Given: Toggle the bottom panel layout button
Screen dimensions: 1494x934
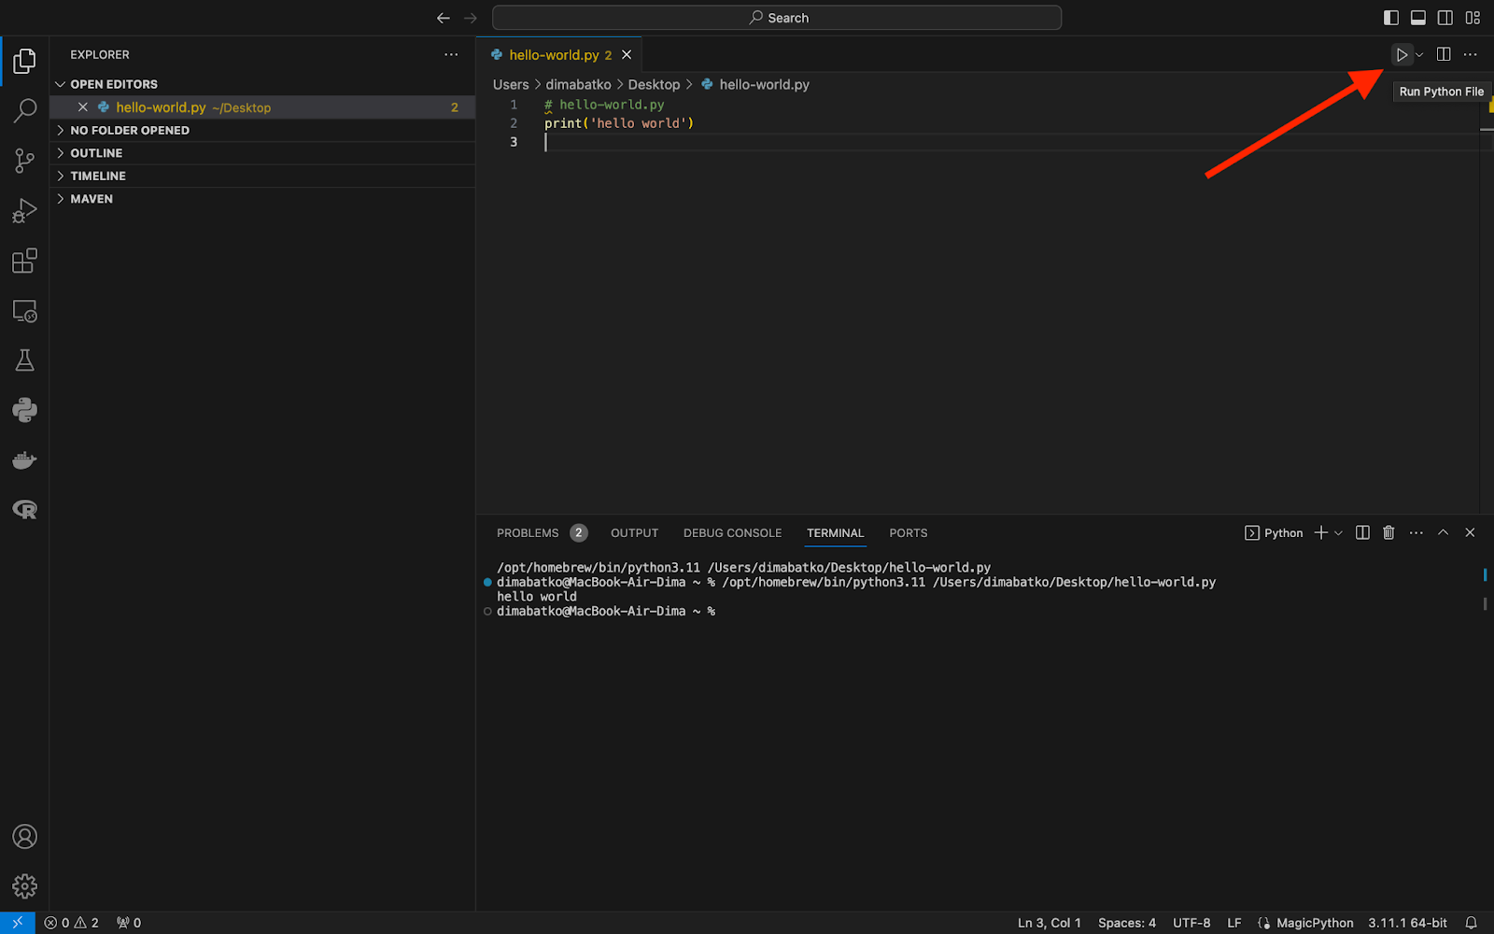Looking at the screenshot, I should (1418, 18).
